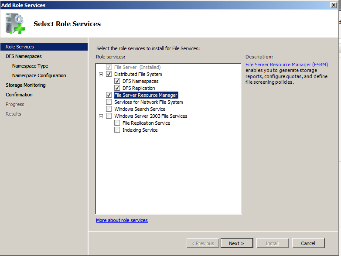Viewport: 341px width, 256px height.
Task: Collapse the Distributed File System node
Action: [x=101, y=75]
